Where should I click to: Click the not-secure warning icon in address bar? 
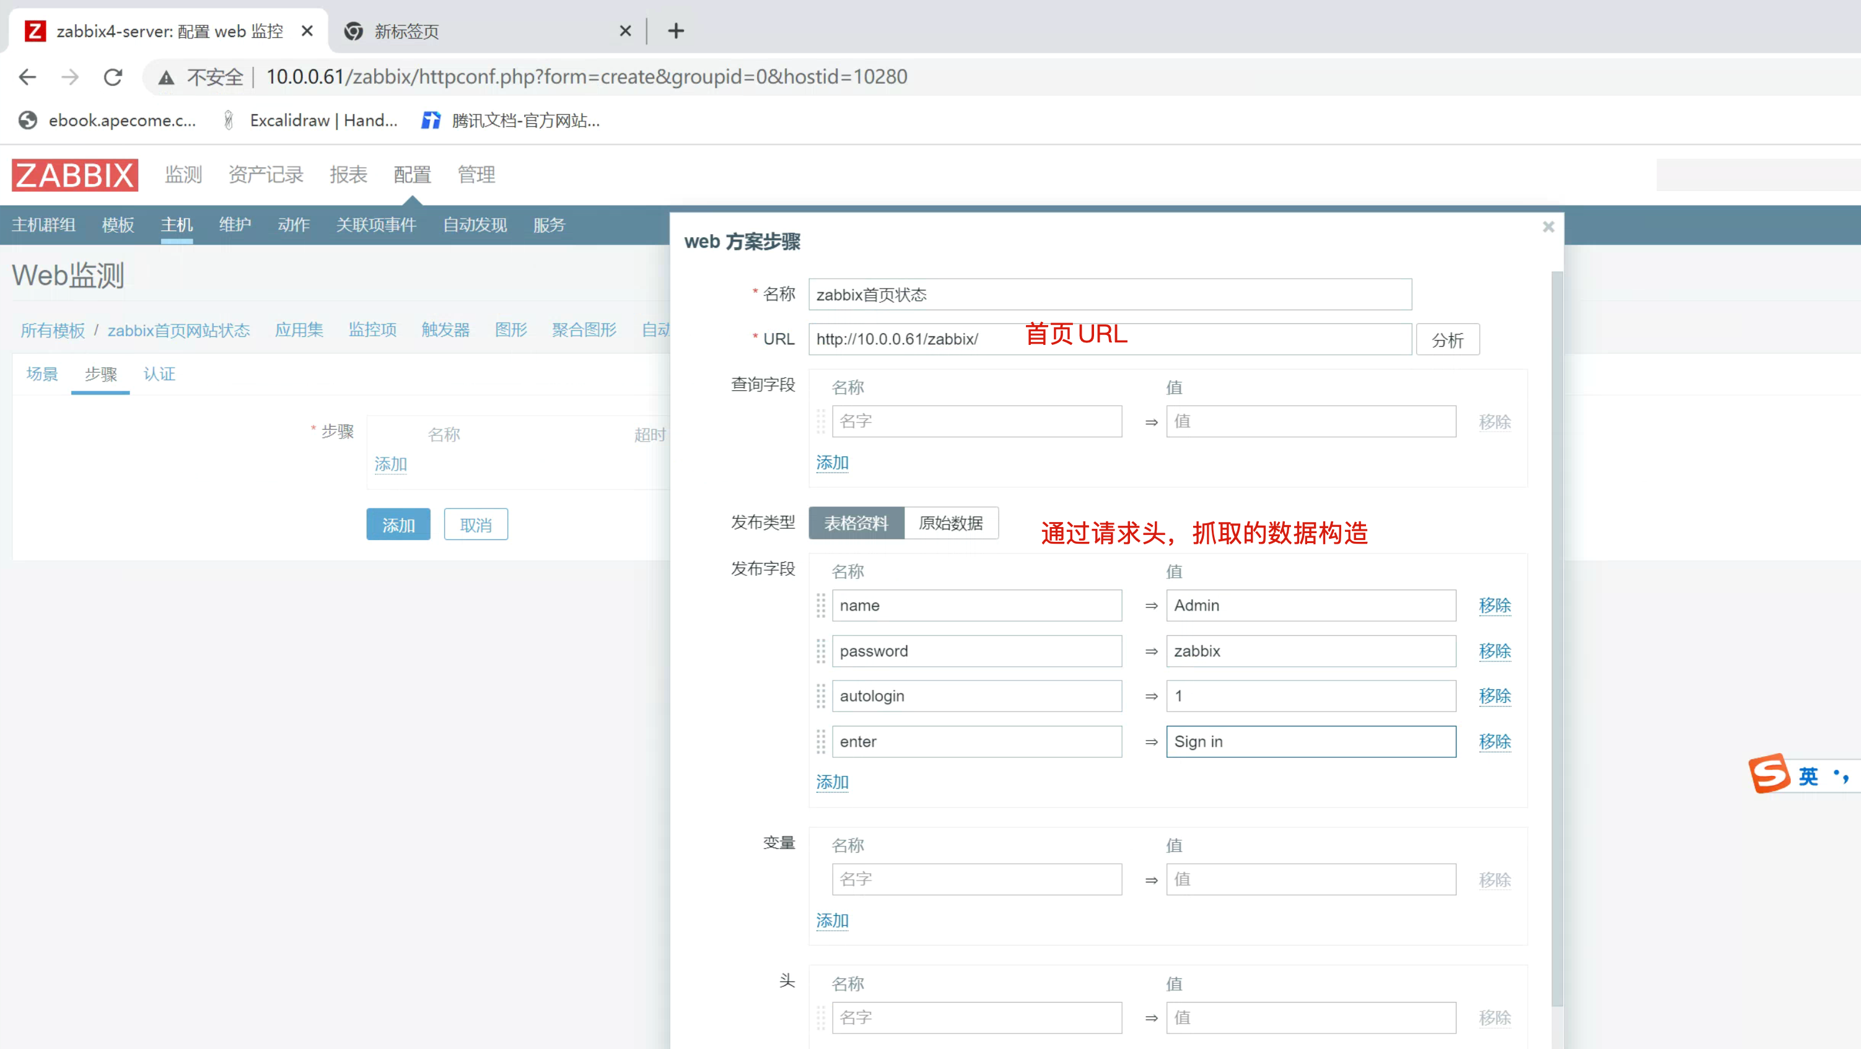coord(166,77)
